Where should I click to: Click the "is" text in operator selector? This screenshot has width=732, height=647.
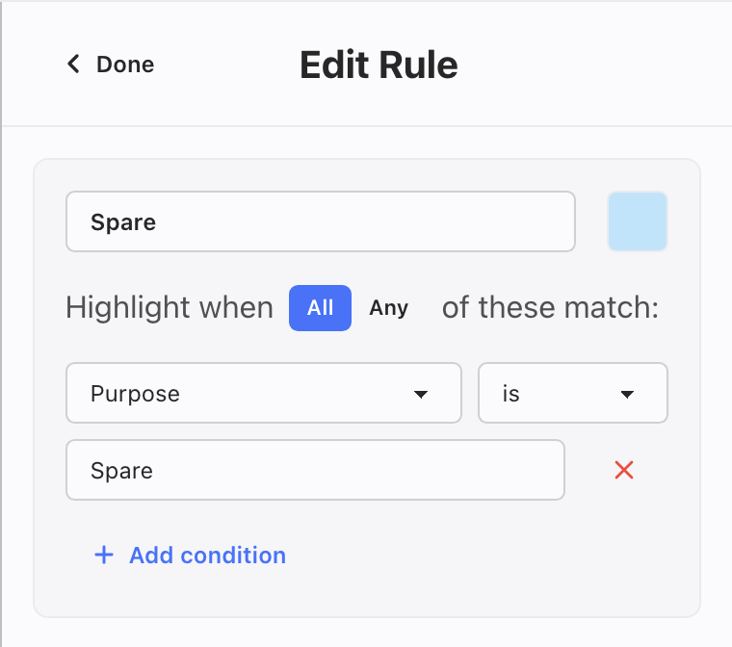coord(510,394)
